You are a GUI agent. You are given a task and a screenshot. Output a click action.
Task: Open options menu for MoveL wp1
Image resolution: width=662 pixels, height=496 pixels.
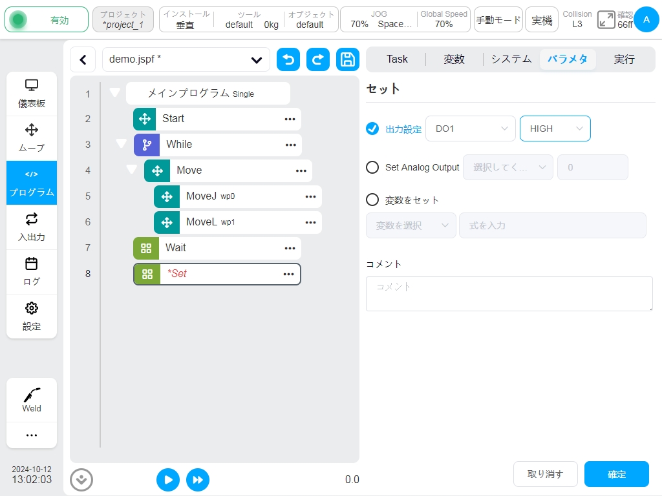coord(311,222)
